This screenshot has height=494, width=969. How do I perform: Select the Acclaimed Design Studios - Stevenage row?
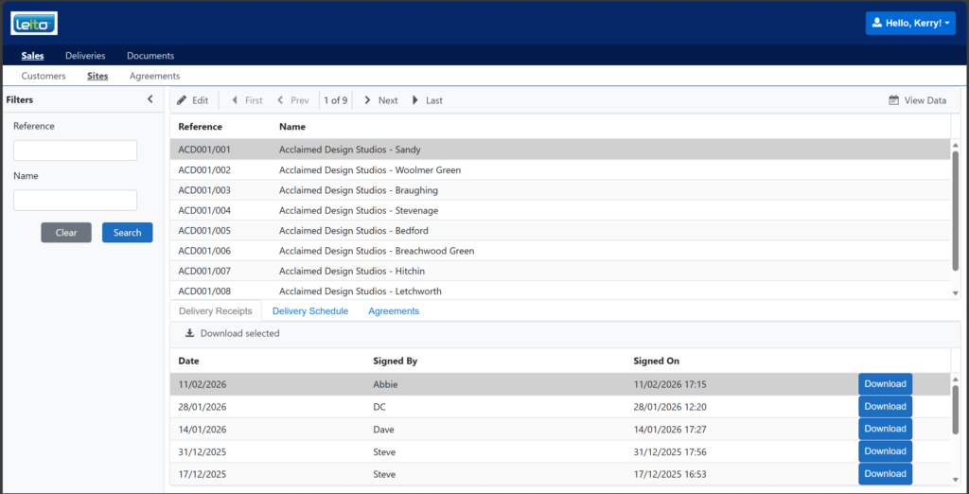359,210
